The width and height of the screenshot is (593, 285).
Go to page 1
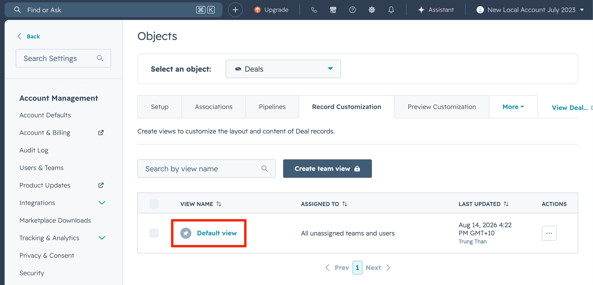[x=357, y=268]
